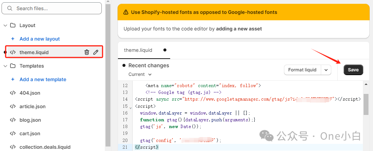Click the function gtag line 17
Image resolution: width=373 pixels, height=151 pixels.
[x=198, y=120]
